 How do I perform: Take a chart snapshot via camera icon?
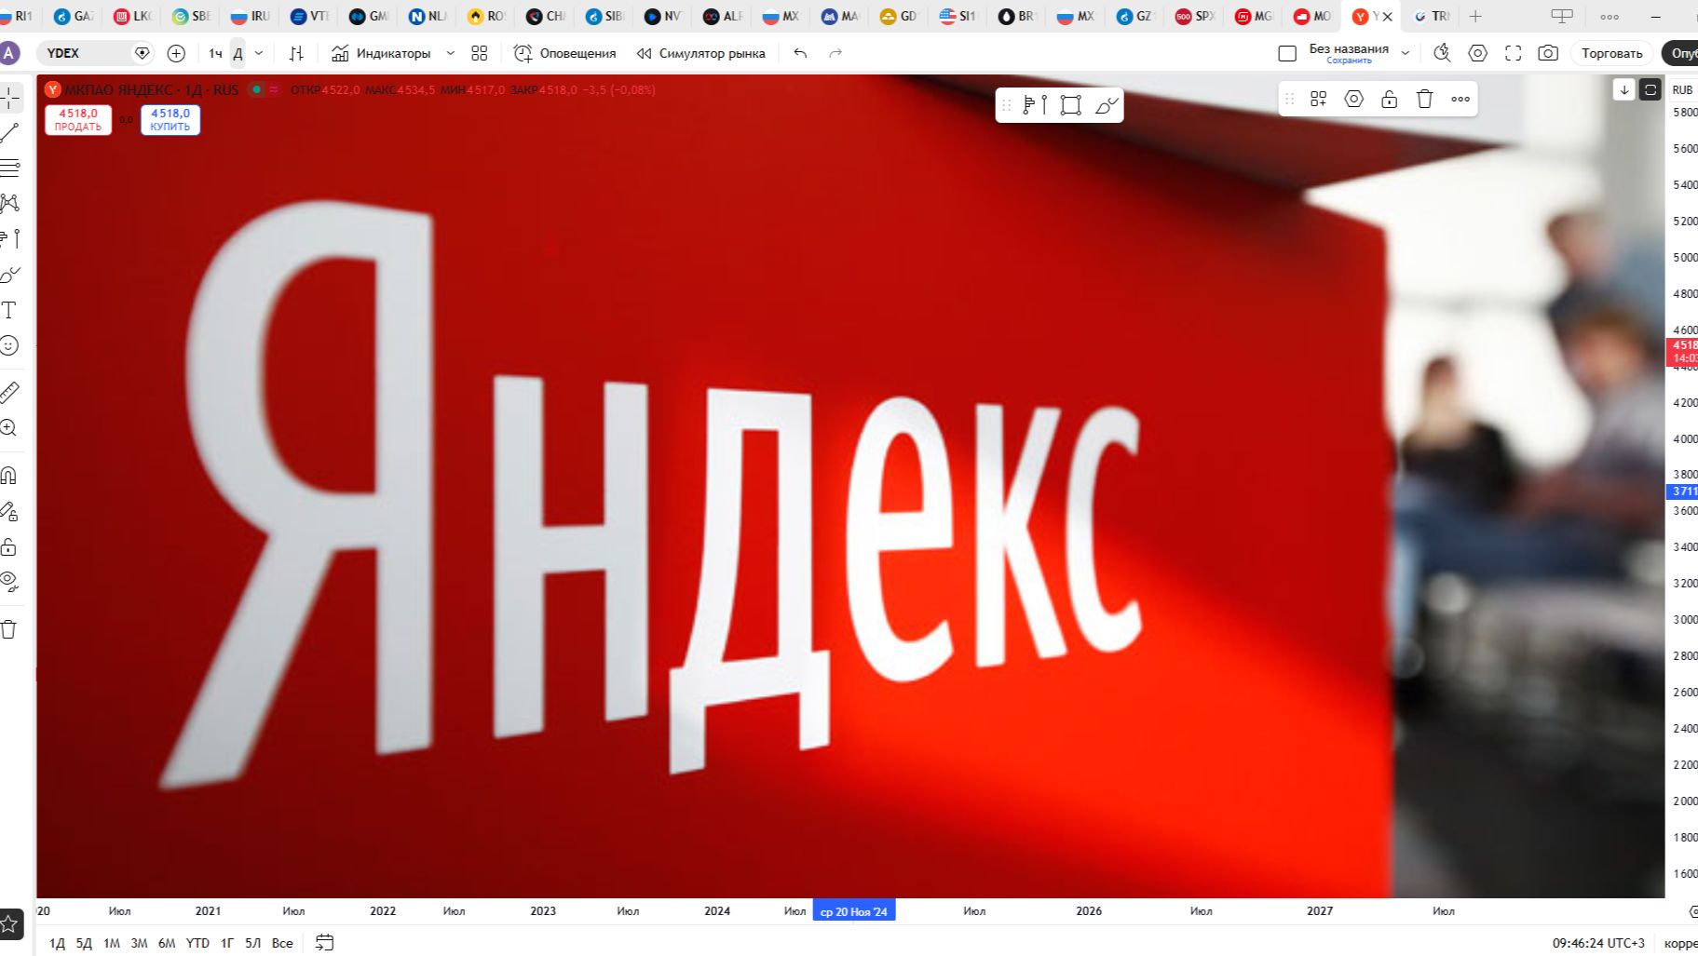pos(1547,53)
